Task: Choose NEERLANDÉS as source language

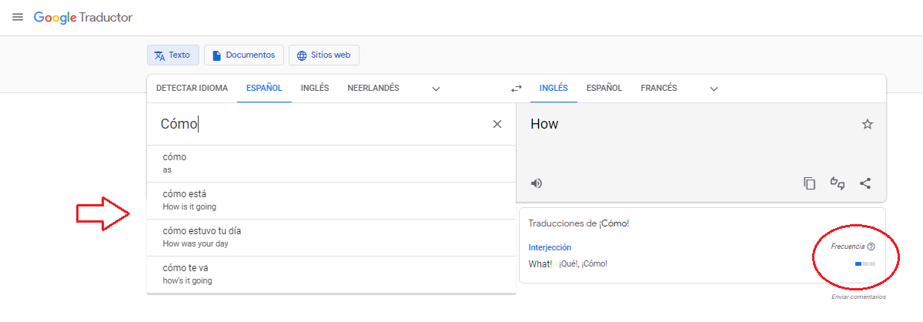Action: pos(373,88)
